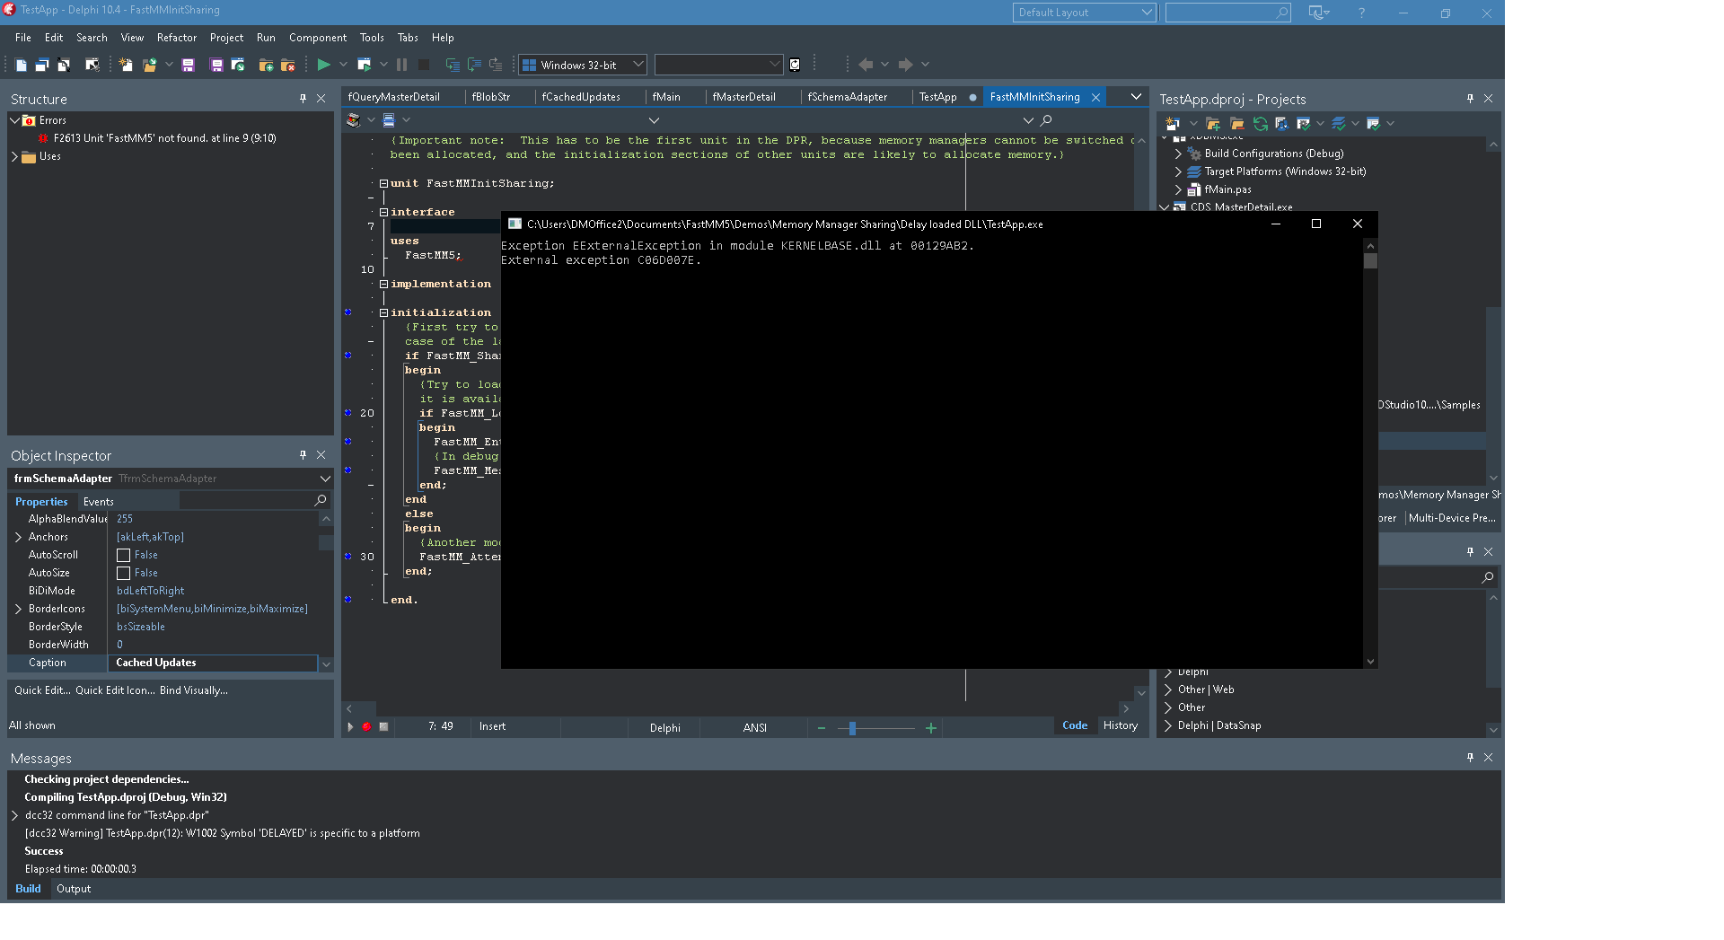Image resolution: width=1724 pixels, height=940 pixels.
Task: Click the Forward navigation arrow
Action: pos(905,65)
